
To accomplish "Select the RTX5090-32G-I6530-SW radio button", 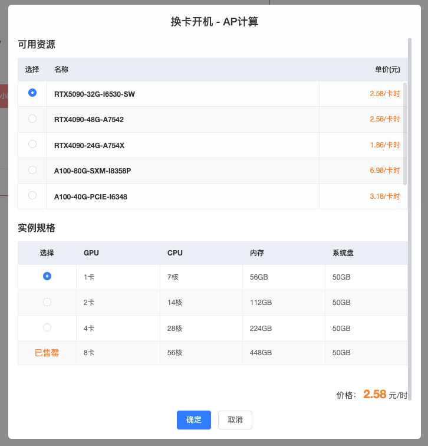I will coord(32,93).
